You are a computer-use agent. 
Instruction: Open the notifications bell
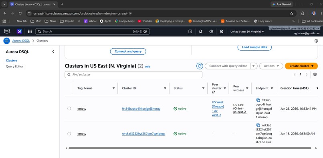(201, 32)
